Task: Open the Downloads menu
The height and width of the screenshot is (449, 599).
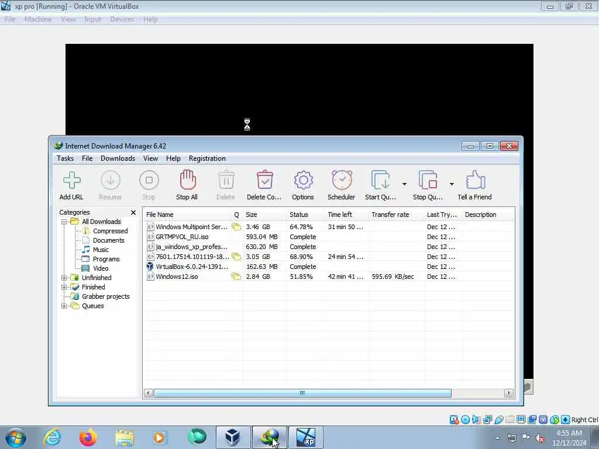Action: [x=118, y=158]
